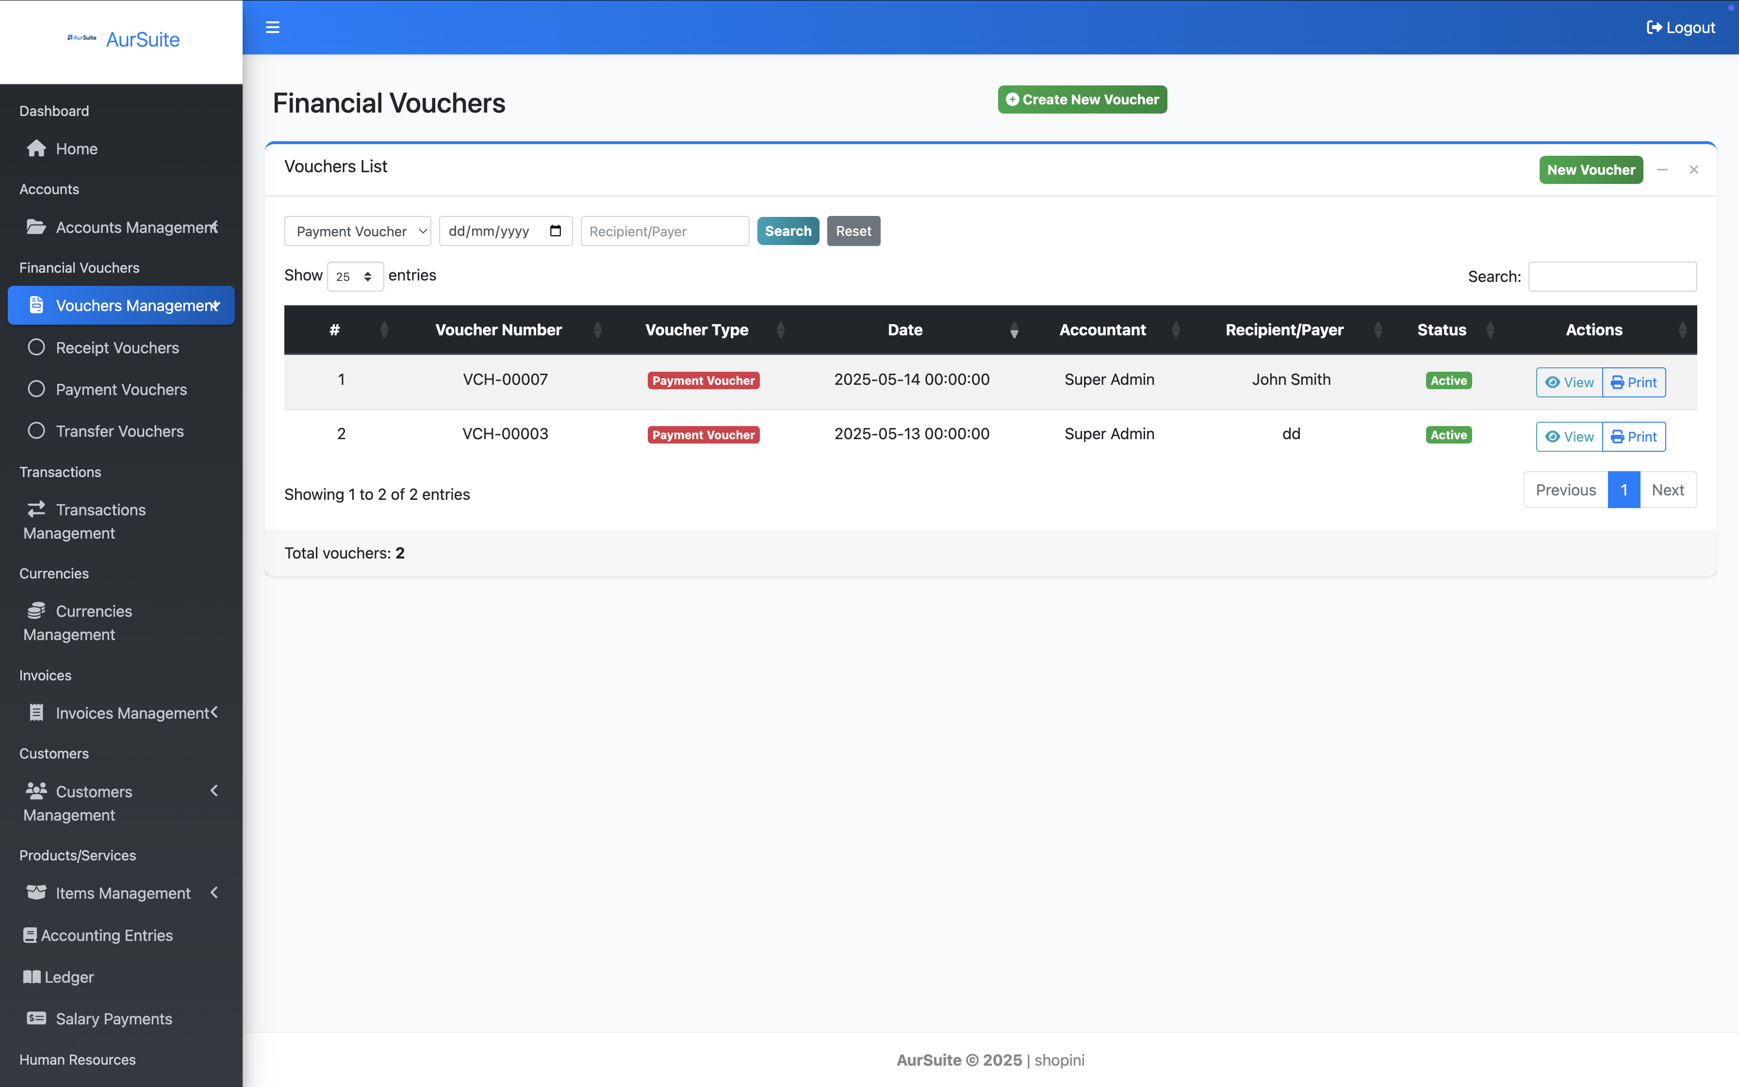
Task: Open the show 25 entries dropdown
Action: [x=355, y=277]
